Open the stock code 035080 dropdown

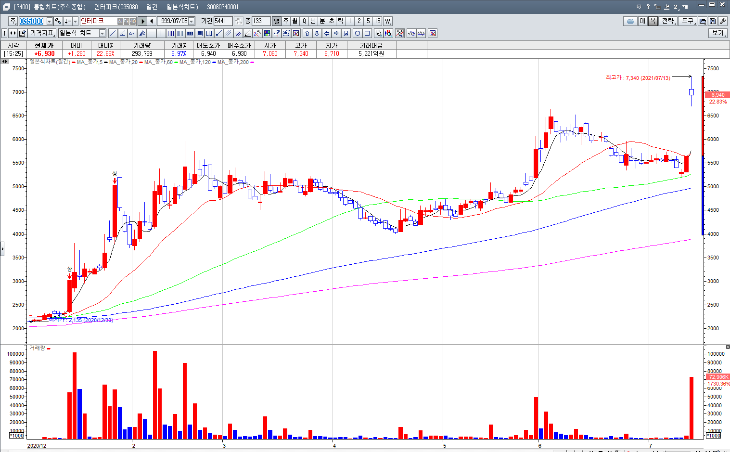pyautogui.click(x=49, y=21)
